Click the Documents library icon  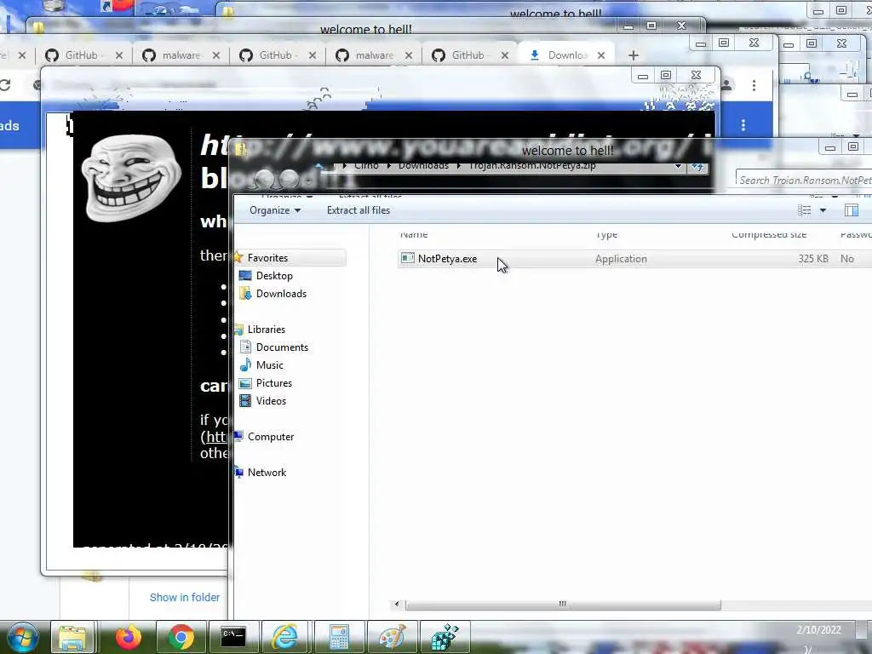click(245, 347)
